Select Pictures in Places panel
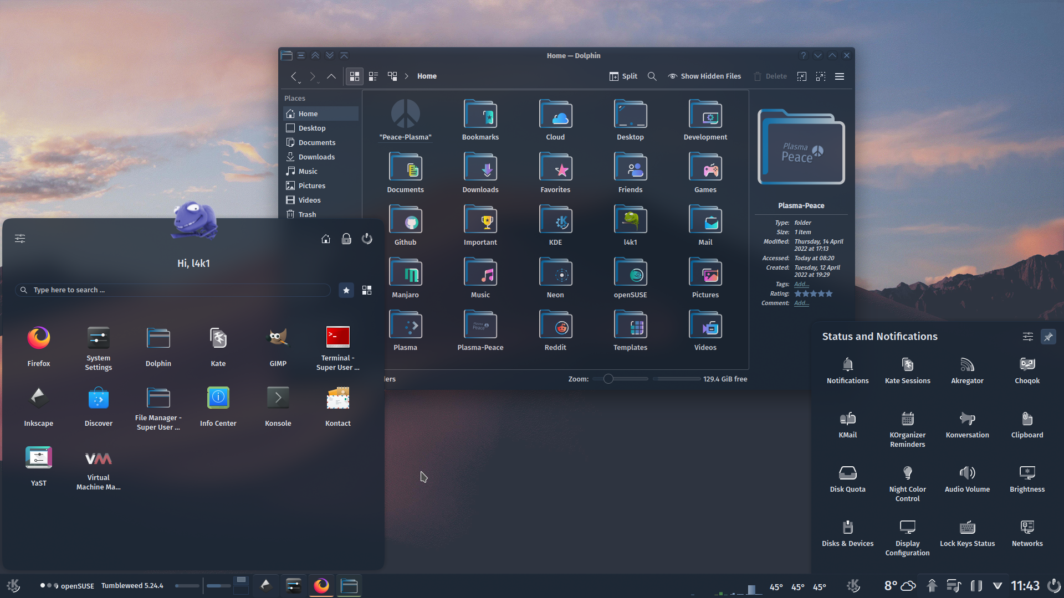 [321, 186]
